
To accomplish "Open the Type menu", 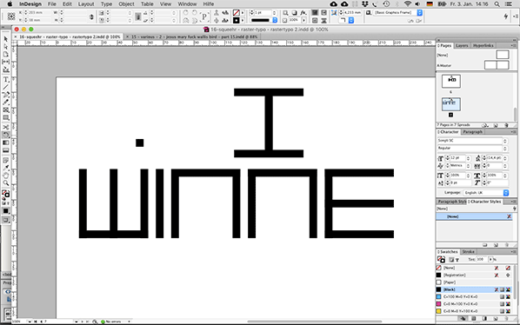I will (106, 4).
